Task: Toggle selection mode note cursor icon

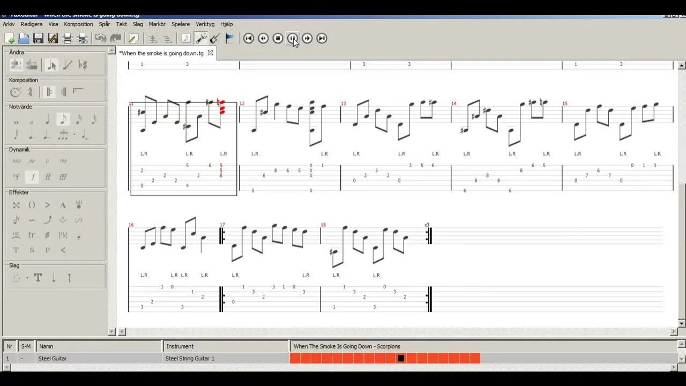Action: point(52,65)
